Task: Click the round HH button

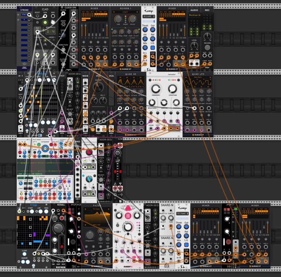Action: [228, 242]
